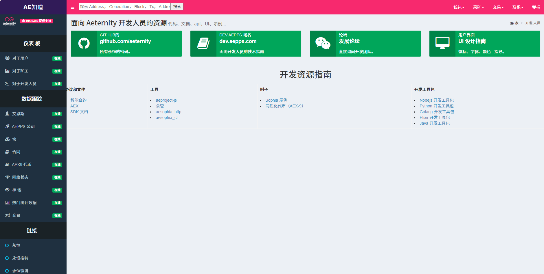Click the book icon on the dev.aepps.com card
544x274 pixels.
tap(203, 43)
